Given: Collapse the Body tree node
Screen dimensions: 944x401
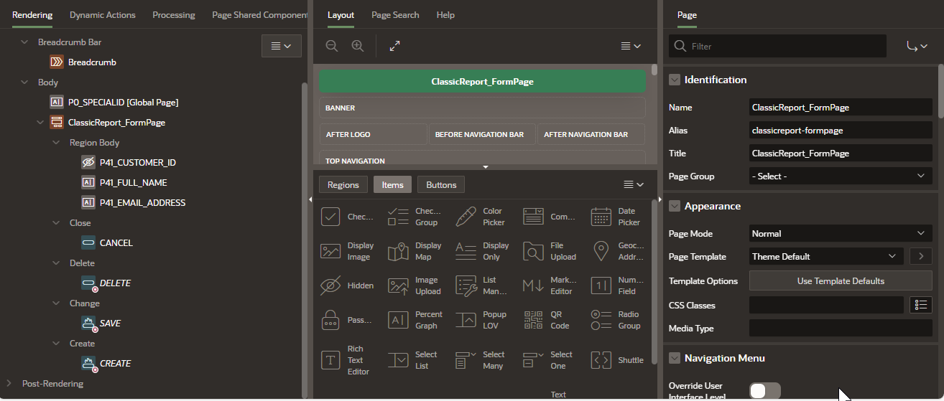Looking at the screenshot, I should pyautogui.click(x=26, y=82).
